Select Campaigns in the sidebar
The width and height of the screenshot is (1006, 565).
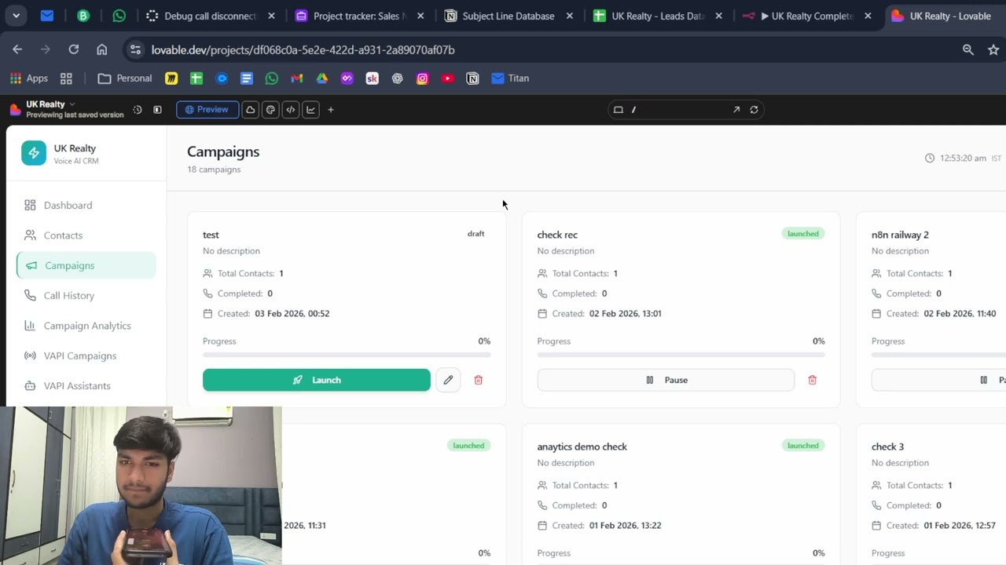tap(86, 265)
